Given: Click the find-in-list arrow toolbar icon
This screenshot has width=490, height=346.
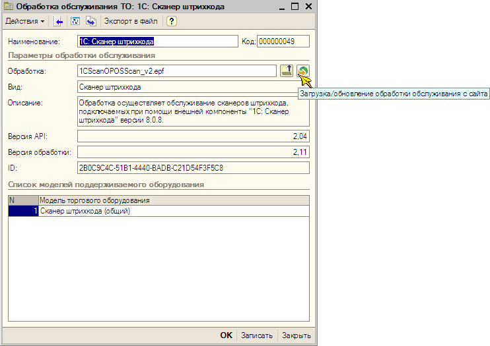Looking at the screenshot, I should coord(59,21).
